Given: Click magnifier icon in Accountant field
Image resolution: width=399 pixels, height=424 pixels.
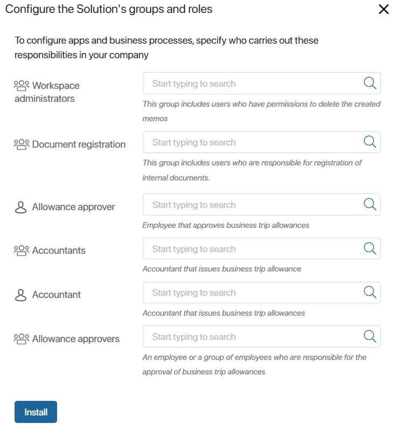Looking at the screenshot, I should (x=370, y=292).
